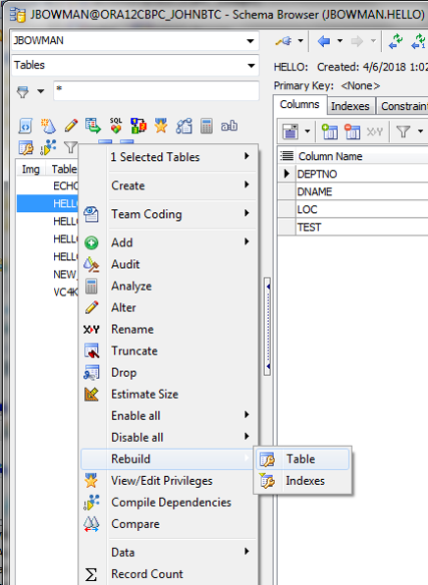Viewport: 428px width, 585px height.
Task: Select the DNAME column row
Action: pyautogui.click(x=353, y=191)
